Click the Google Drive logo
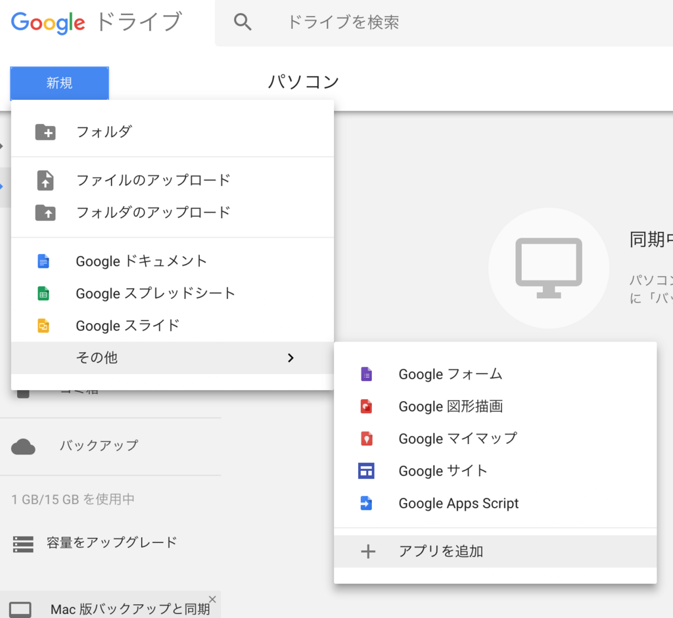Viewport: 673px width, 618px height. coord(97,22)
